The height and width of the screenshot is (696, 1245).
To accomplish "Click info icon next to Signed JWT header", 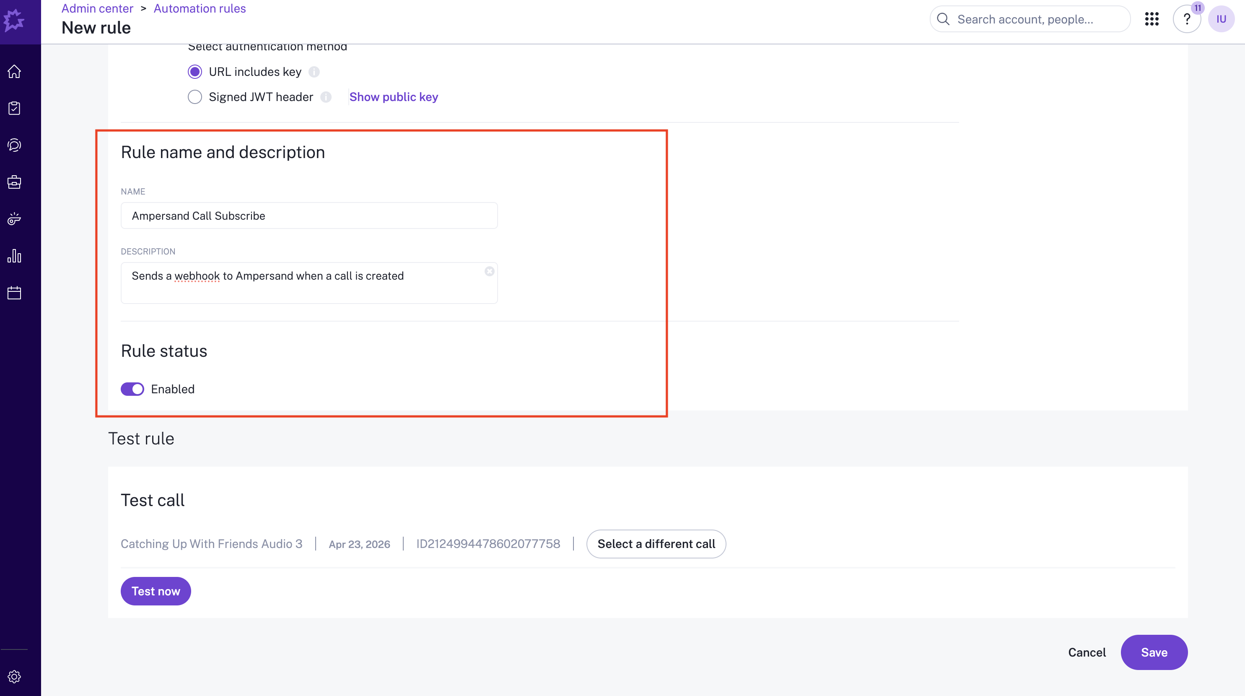I will (326, 97).
